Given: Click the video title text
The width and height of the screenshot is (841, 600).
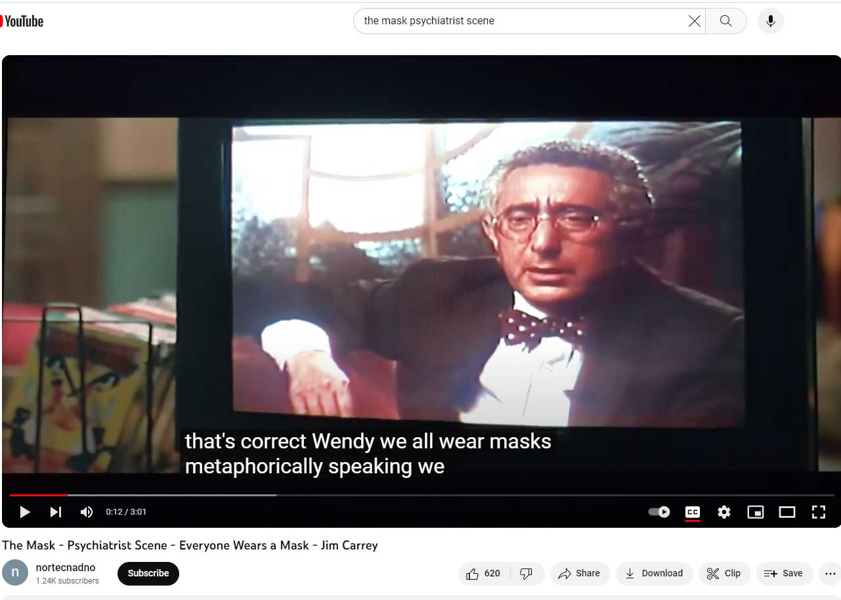Looking at the screenshot, I should coord(190,546).
